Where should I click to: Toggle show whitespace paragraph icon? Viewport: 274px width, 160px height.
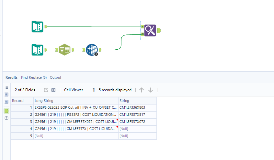click(x=94, y=90)
